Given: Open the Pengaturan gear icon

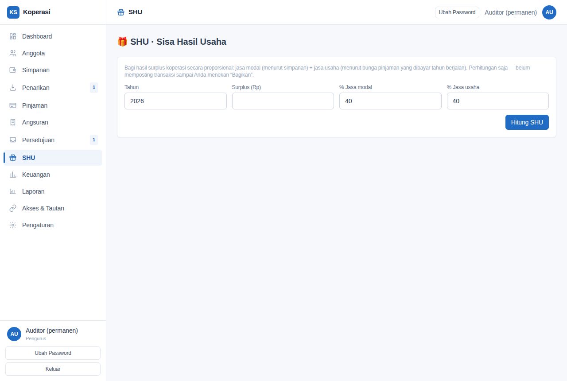Looking at the screenshot, I should pos(13,225).
